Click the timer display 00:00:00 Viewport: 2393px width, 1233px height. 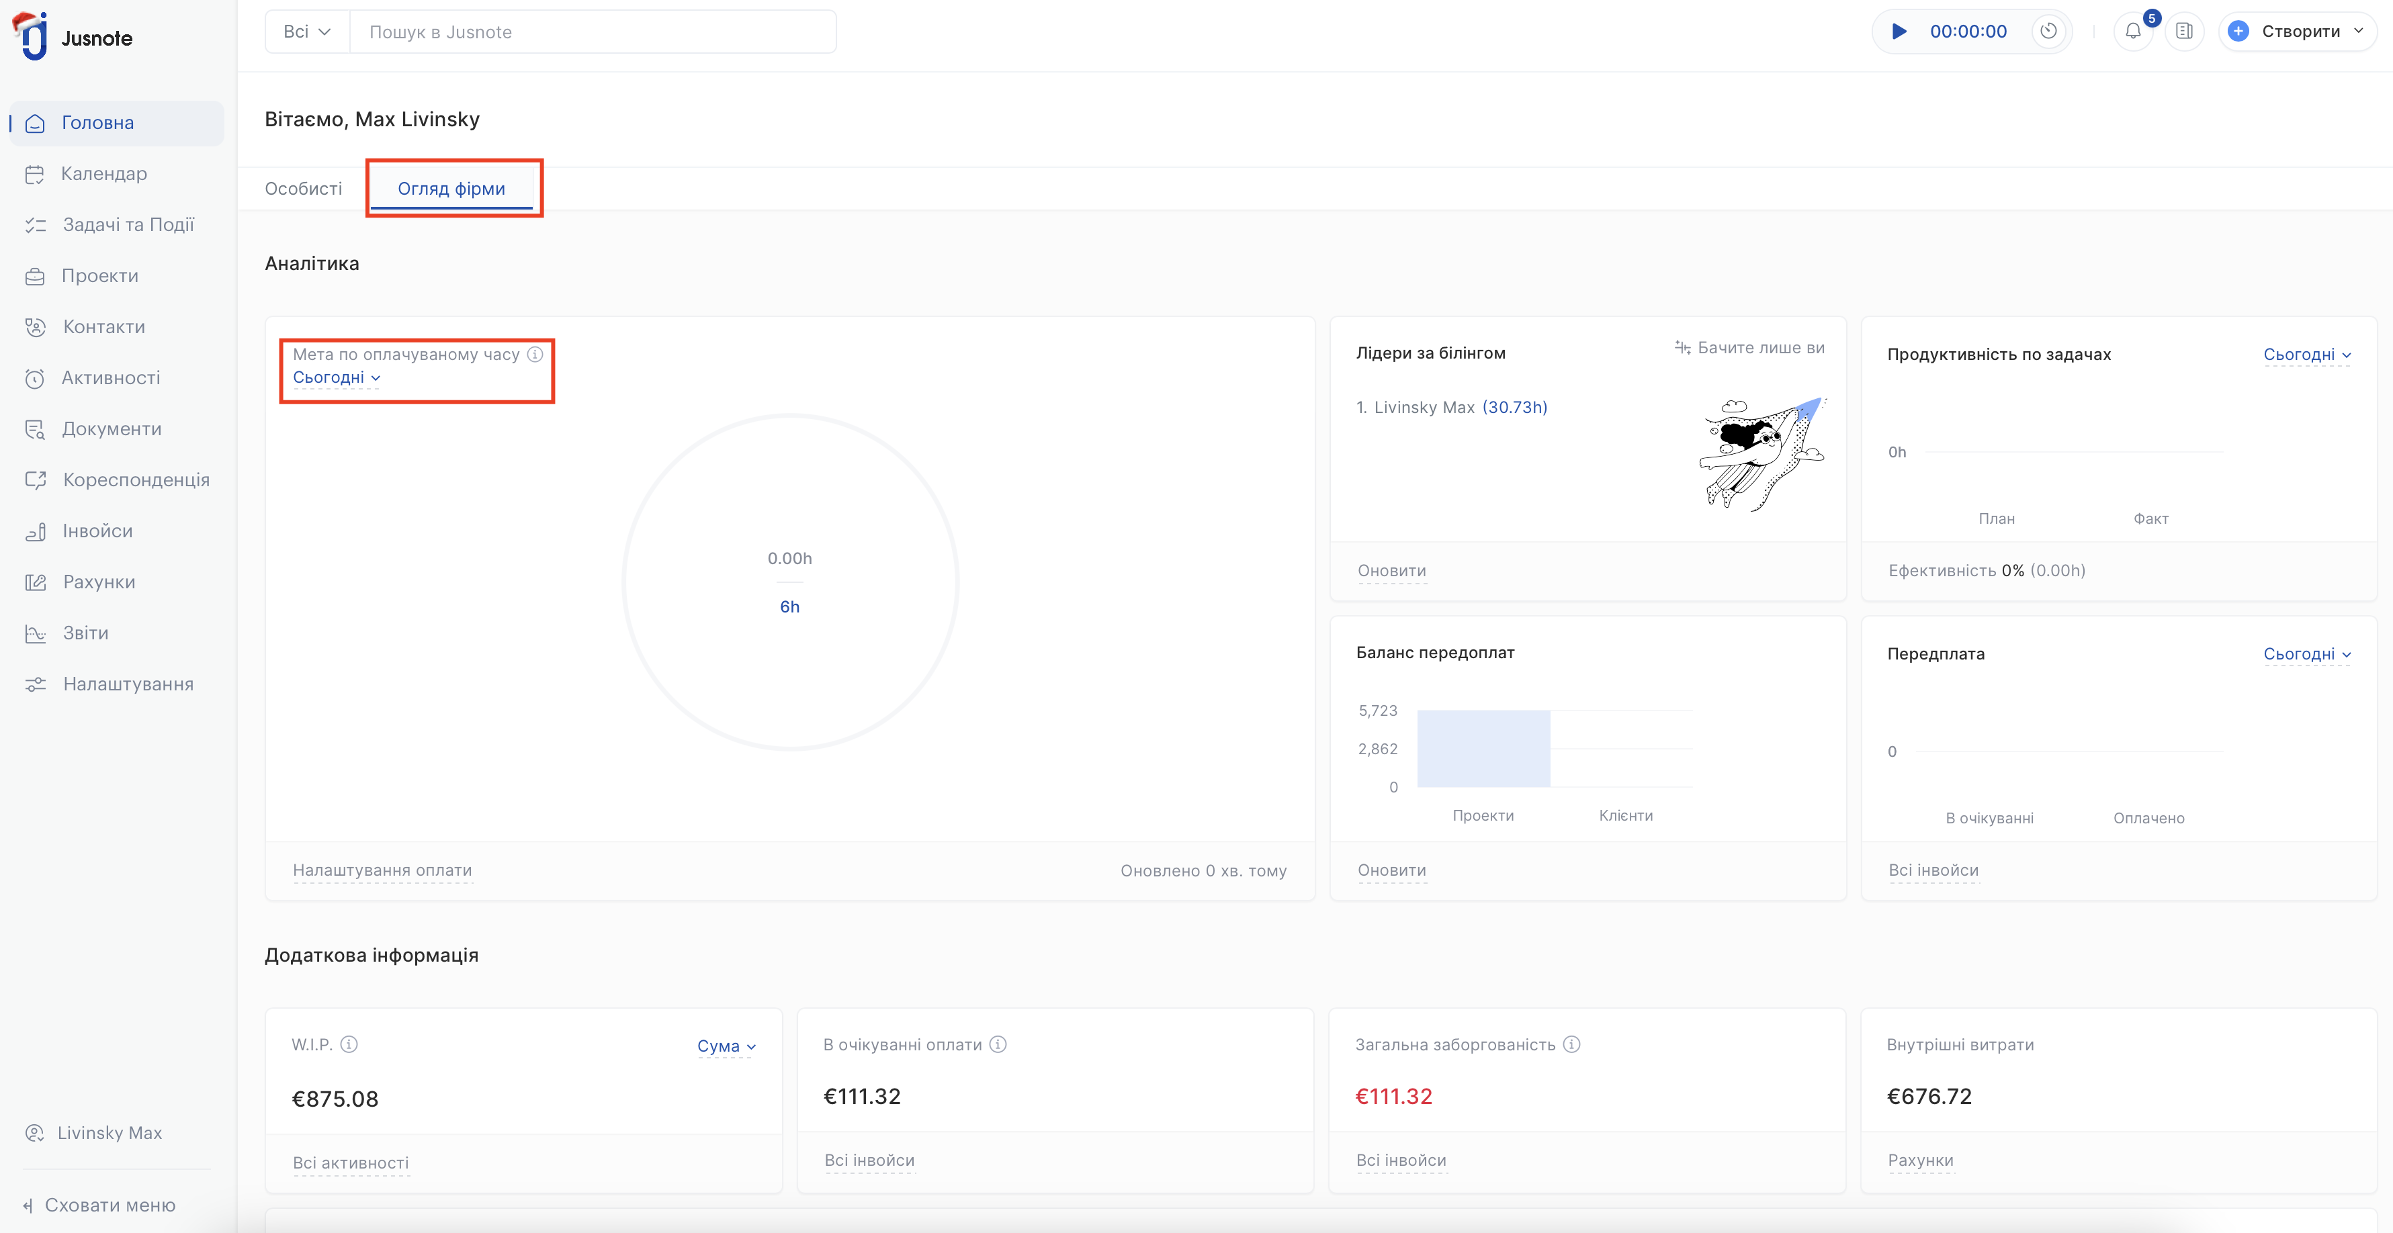1968,32
